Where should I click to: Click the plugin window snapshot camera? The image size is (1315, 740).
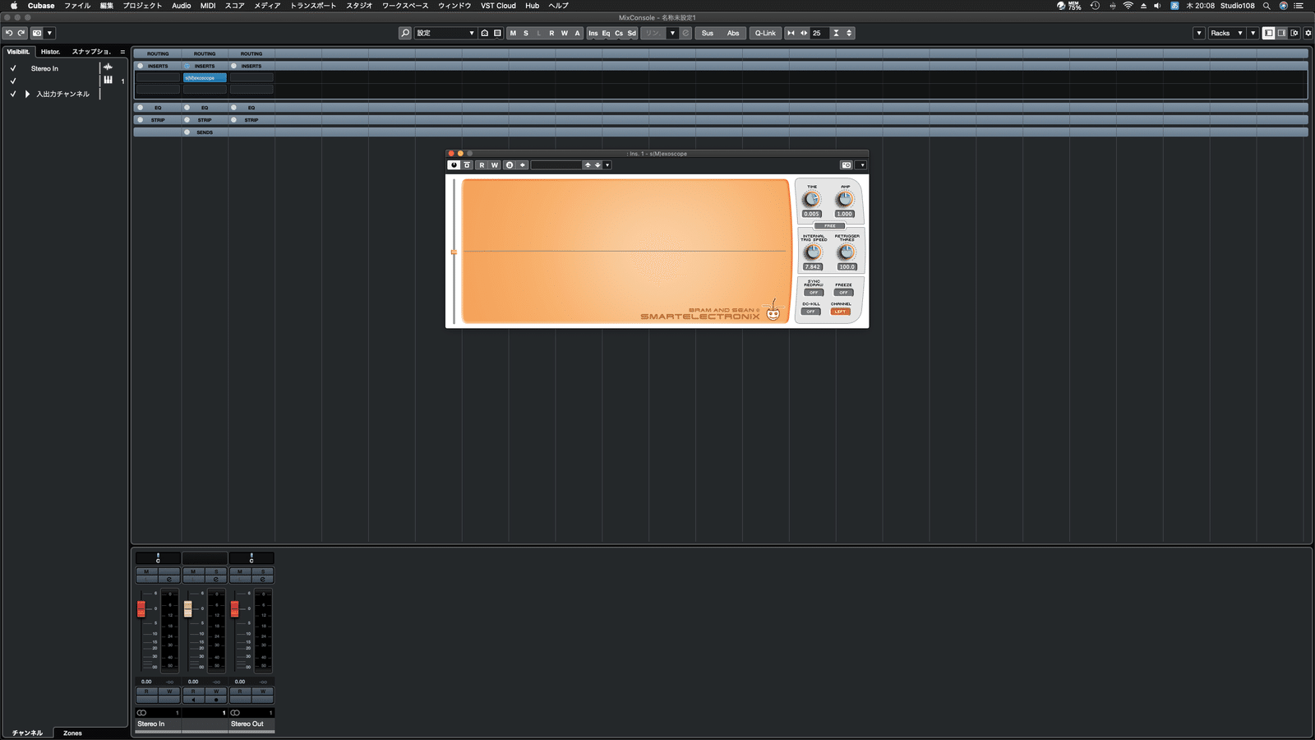click(x=847, y=165)
